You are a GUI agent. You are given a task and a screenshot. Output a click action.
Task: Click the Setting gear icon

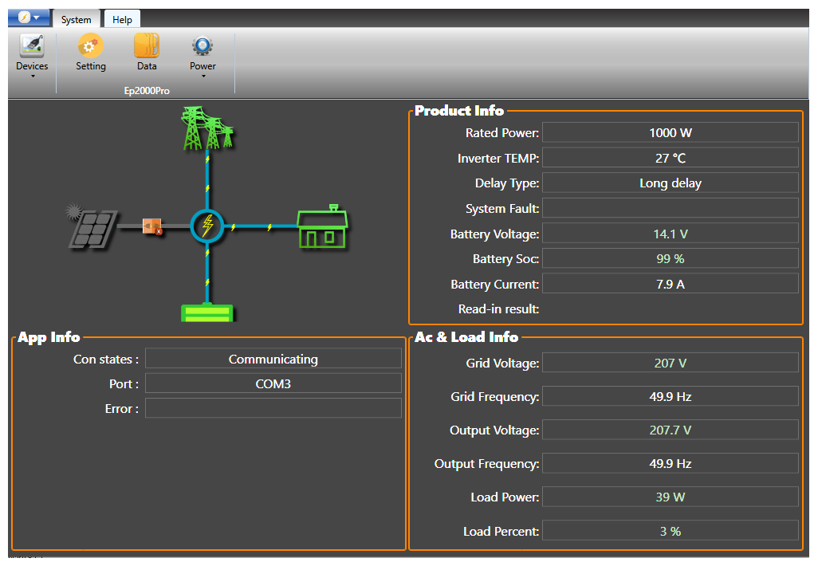pos(90,47)
